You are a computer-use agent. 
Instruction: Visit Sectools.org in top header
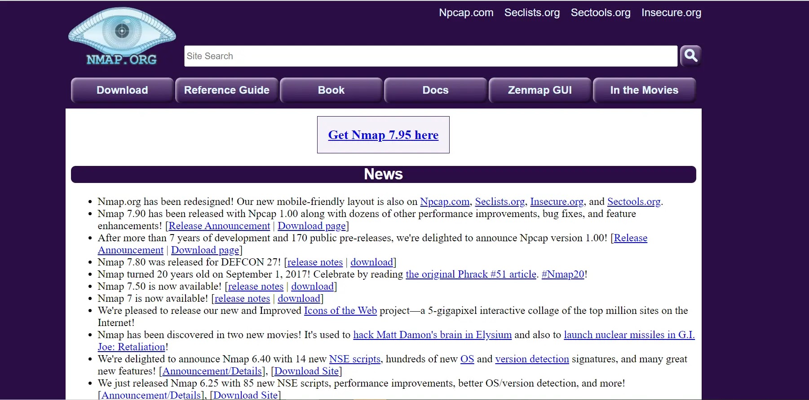click(x=601, y=13)
